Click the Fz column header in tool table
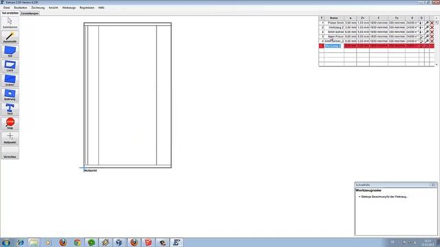Image resolution: width=440 pixels, height=247 pixels. pos(397,18)
